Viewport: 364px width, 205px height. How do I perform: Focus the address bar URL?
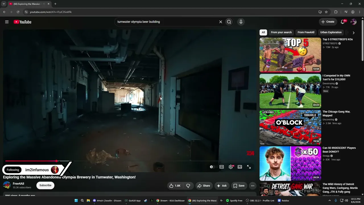pos(51,12)
